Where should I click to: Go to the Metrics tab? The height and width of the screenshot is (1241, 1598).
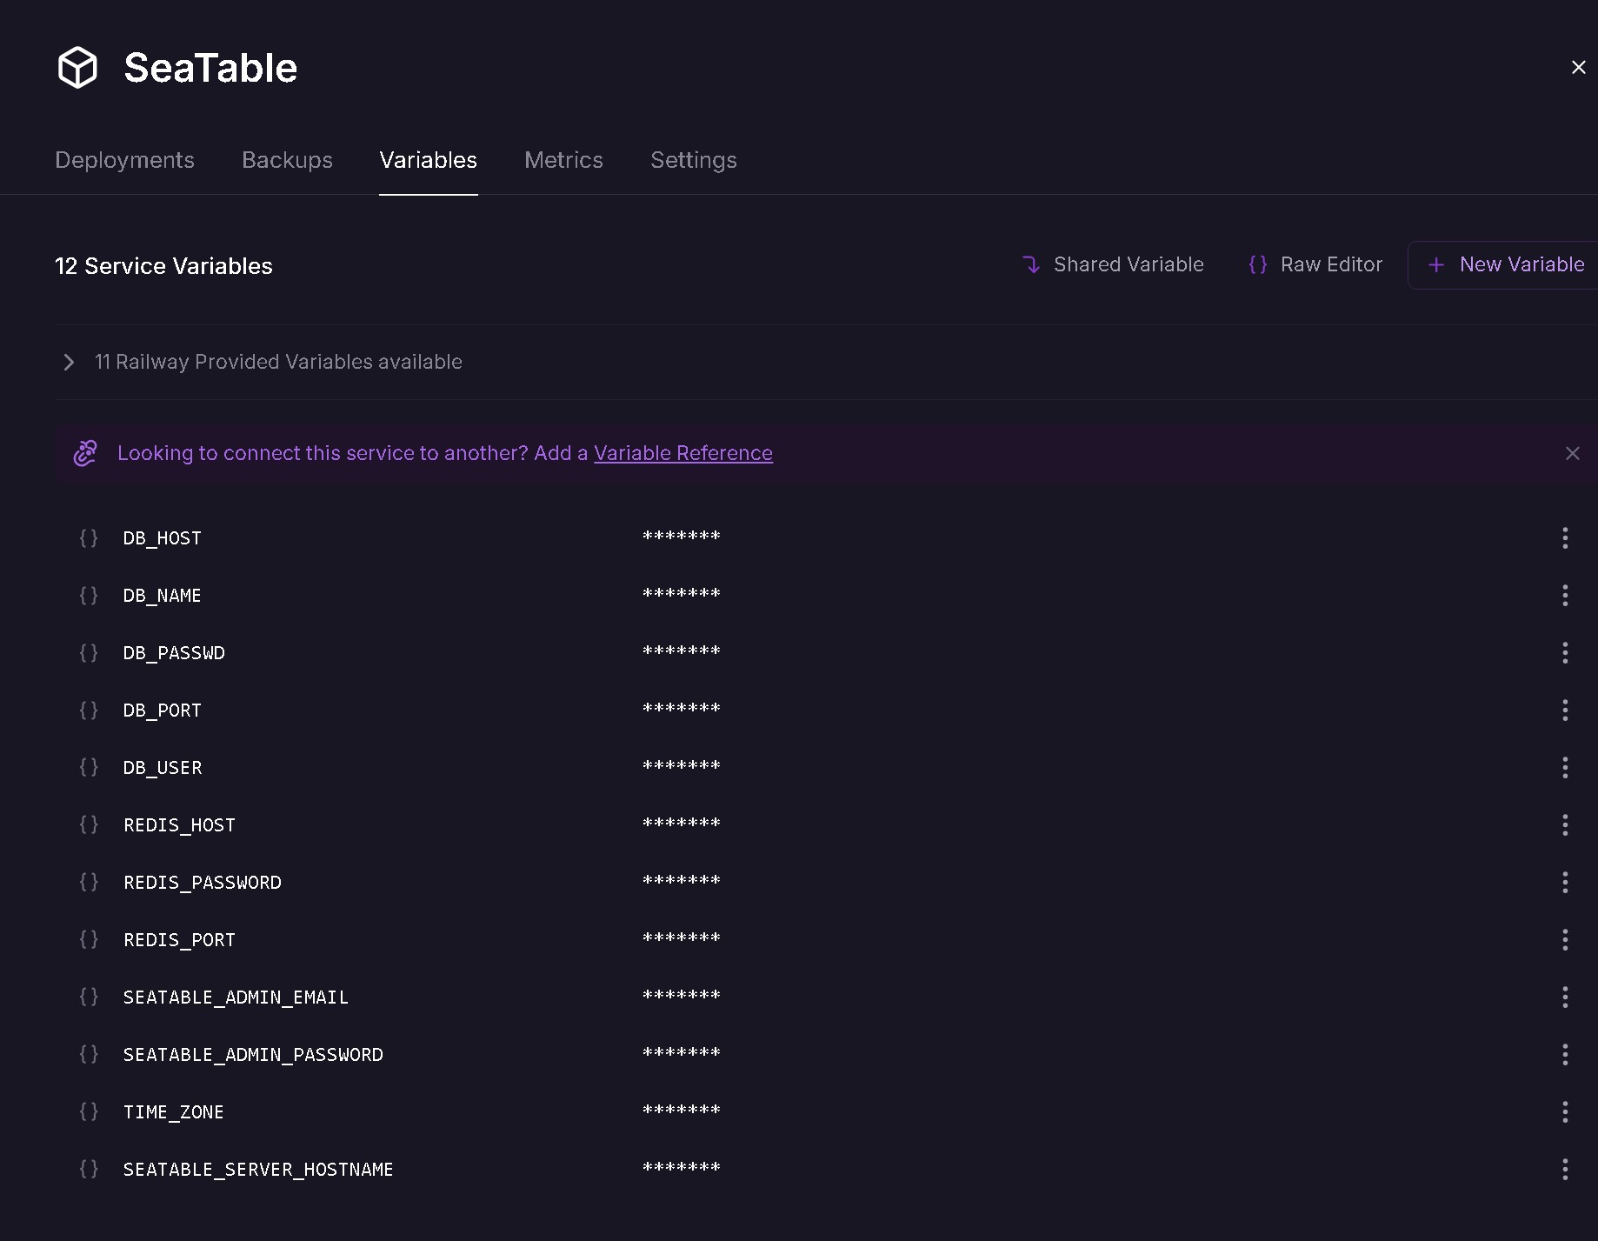pyautogui.click(x=563, y=160)
